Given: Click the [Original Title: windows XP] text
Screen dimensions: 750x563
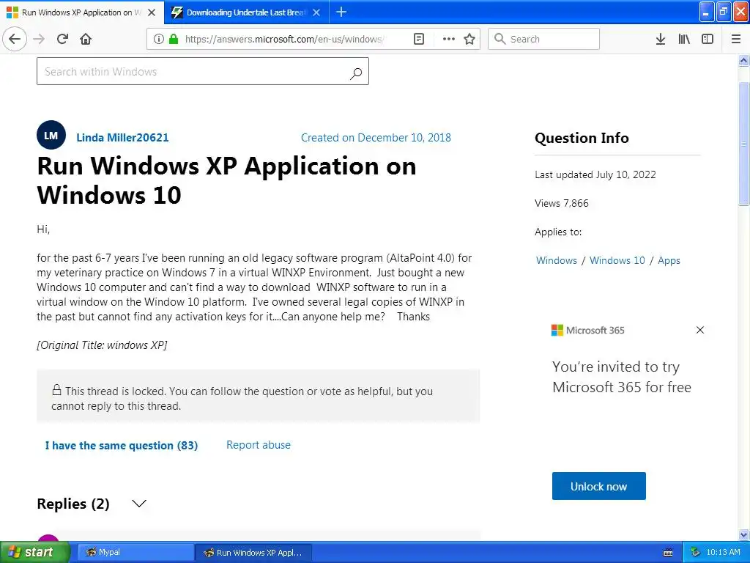Looking at the screenshot, I should tap(102, 345).
